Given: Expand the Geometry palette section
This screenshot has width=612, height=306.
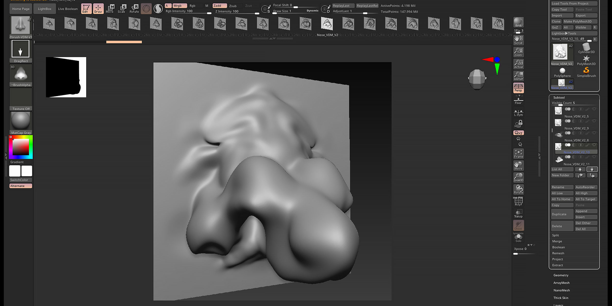Looking at the screenshot, I should (561, 275).
